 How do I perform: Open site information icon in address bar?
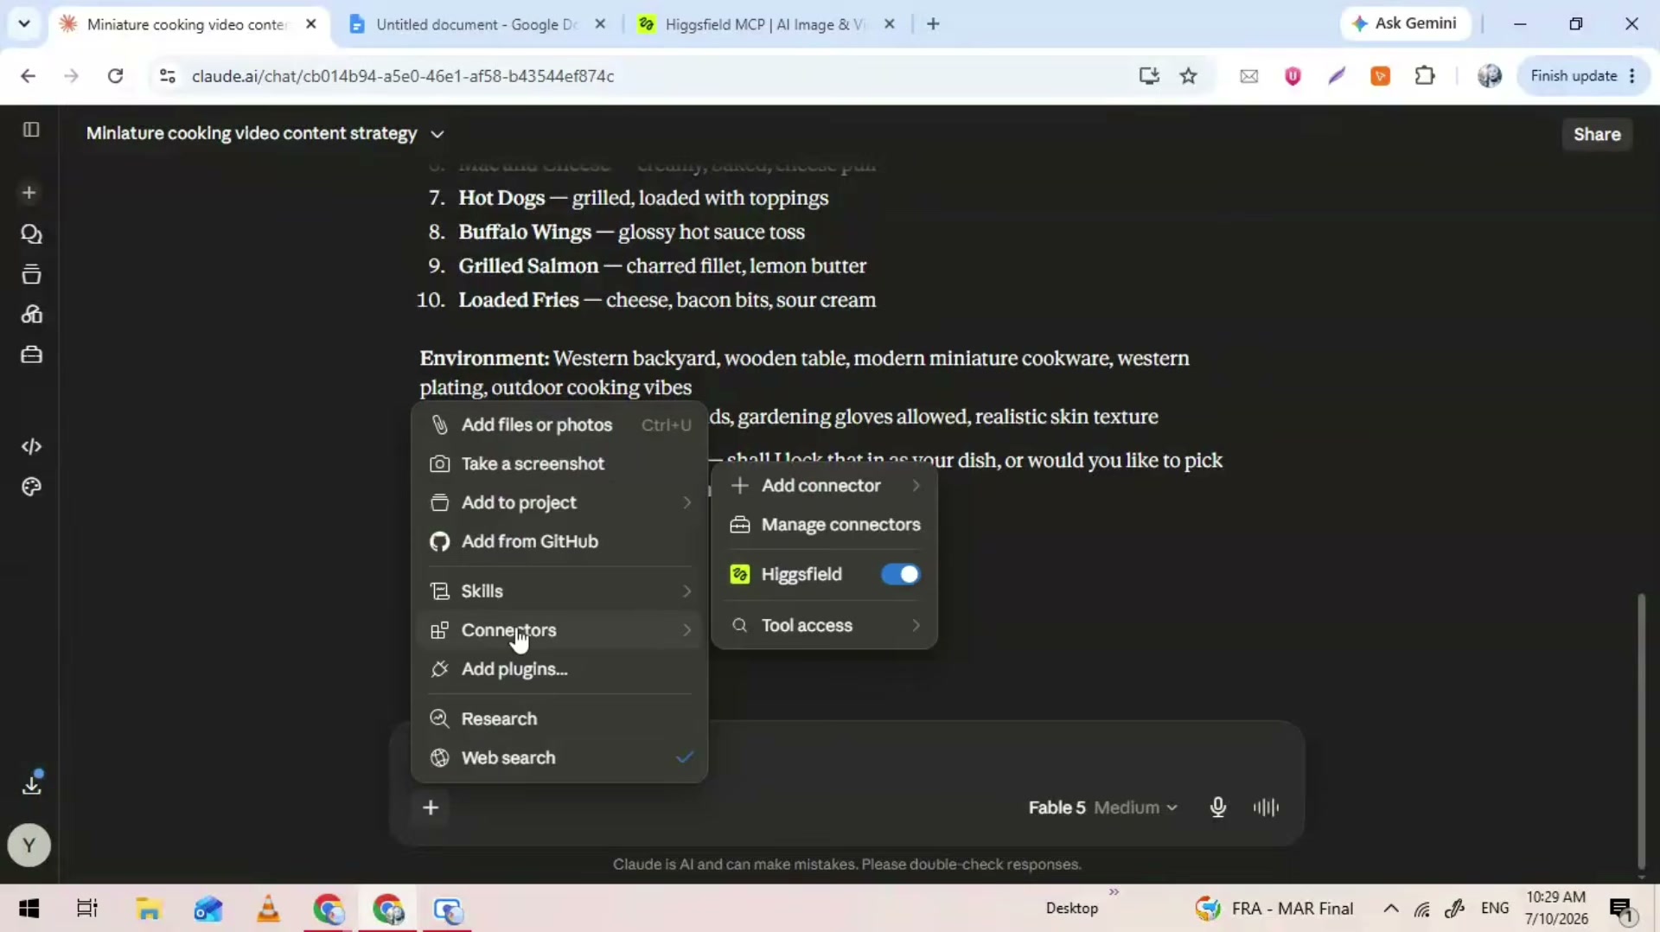tap(168, 76)
